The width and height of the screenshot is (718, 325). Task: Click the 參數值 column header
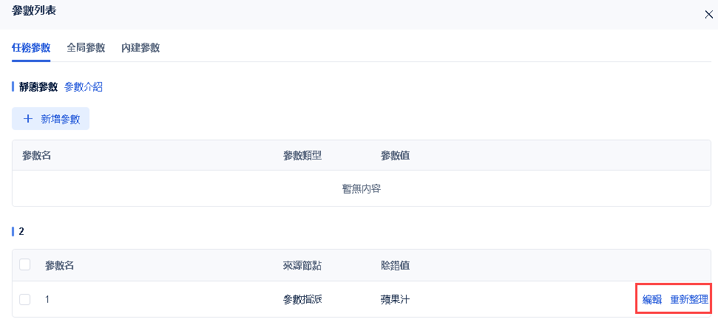click(x=395, y=155)
